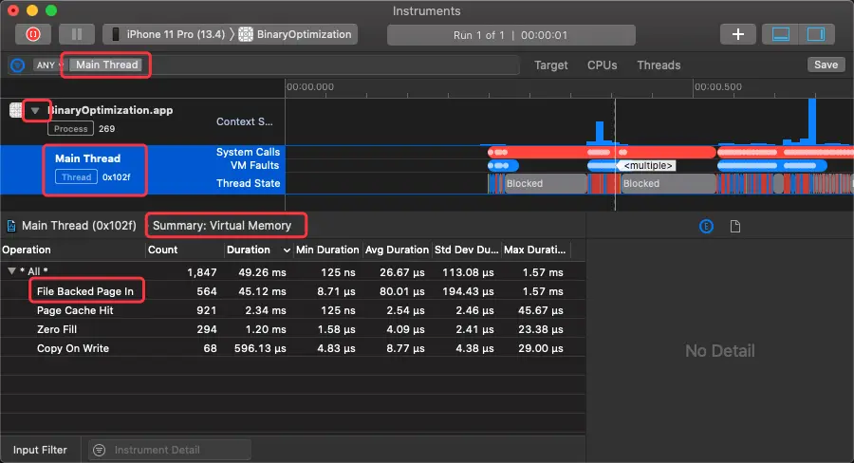Screen dimensions: 854x463
Task: Click the 00:00.000 timeline ruler mark
Action: pyautogui.click(x=310, y=87)
